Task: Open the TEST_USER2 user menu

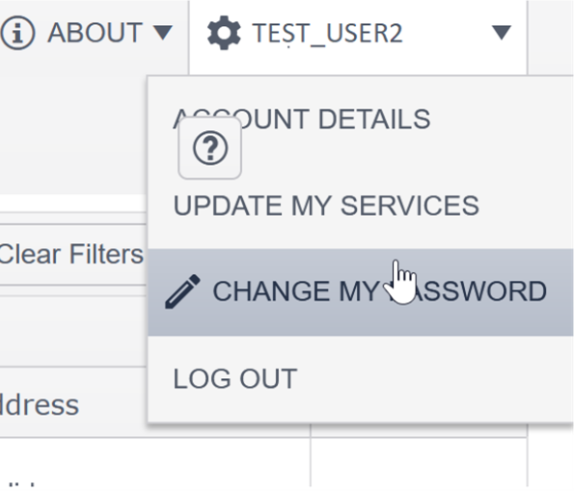Action: (358, 33)
